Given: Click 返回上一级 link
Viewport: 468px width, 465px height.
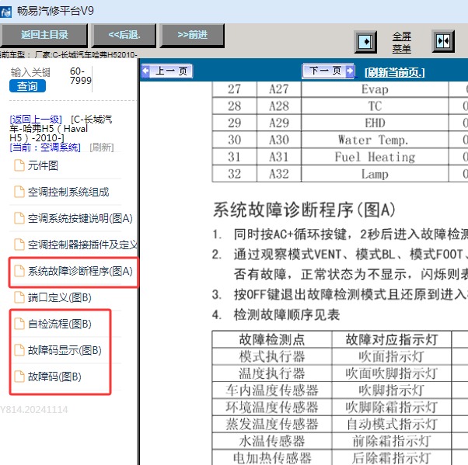Looking at the screenshot, I should pos(36,120).
